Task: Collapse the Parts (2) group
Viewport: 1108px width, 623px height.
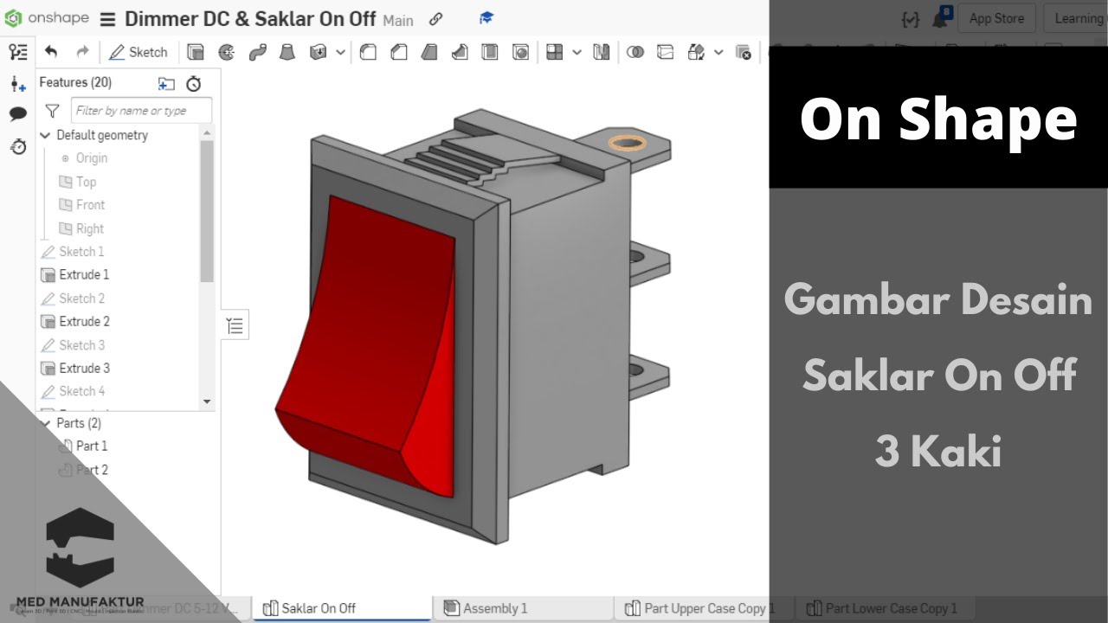Action: pyautogui.click(x=46, y=423)
